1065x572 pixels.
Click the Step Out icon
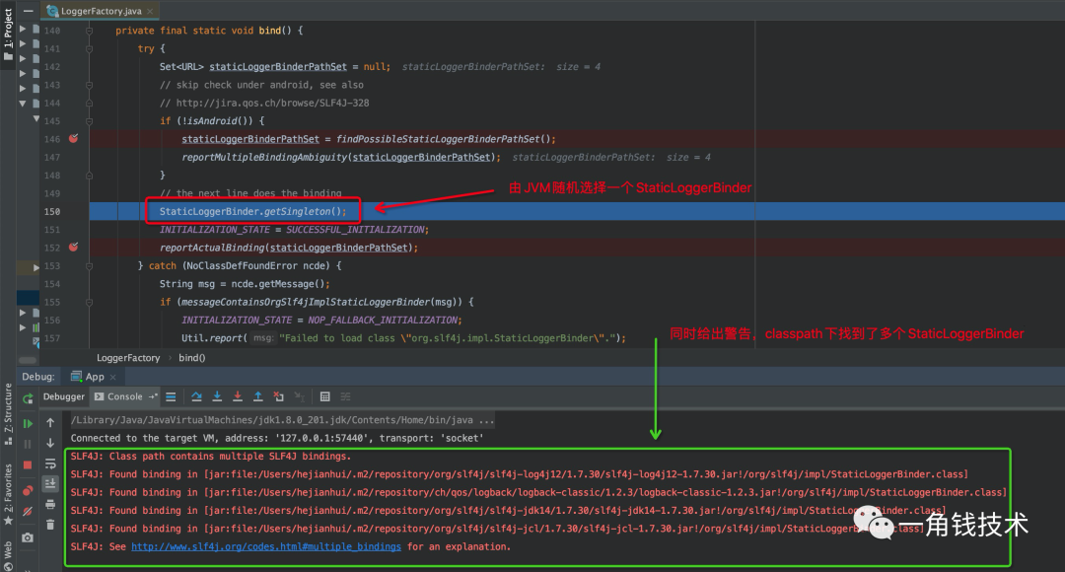pyautogui.click(x=258, y=396)
